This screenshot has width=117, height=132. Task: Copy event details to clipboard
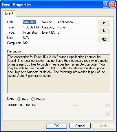coord(104,39)
